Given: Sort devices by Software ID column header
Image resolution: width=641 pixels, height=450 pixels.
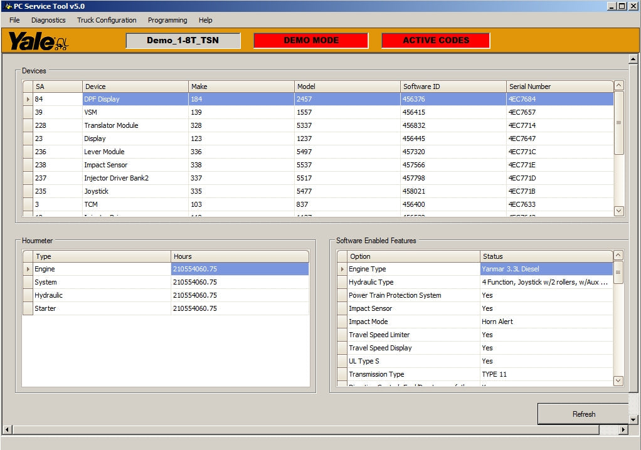Looking at the screenshot, I should tap(453, 86).
